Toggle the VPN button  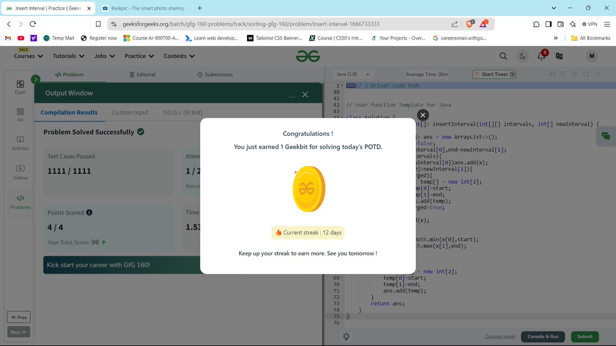coord(589,24)
